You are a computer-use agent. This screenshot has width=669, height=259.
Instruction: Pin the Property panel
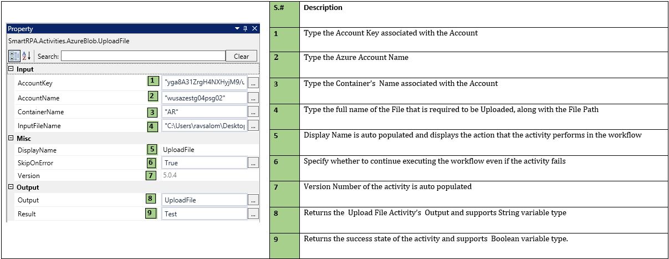(x=246, y=29)
